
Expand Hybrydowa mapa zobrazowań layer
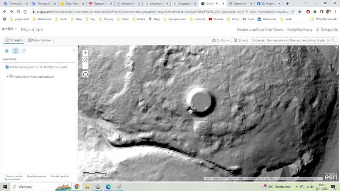pos(7,76)
